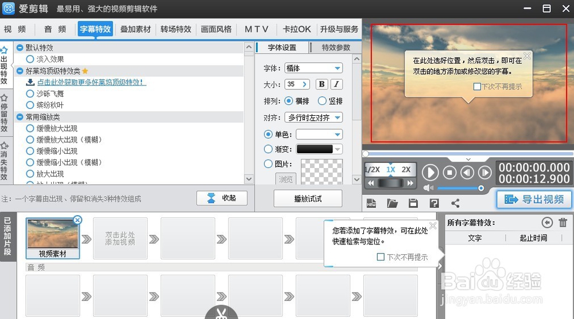Screen dimensions: 574x319
Task: Close the preview subtitle hint tooltip
Action: (527, 56)
